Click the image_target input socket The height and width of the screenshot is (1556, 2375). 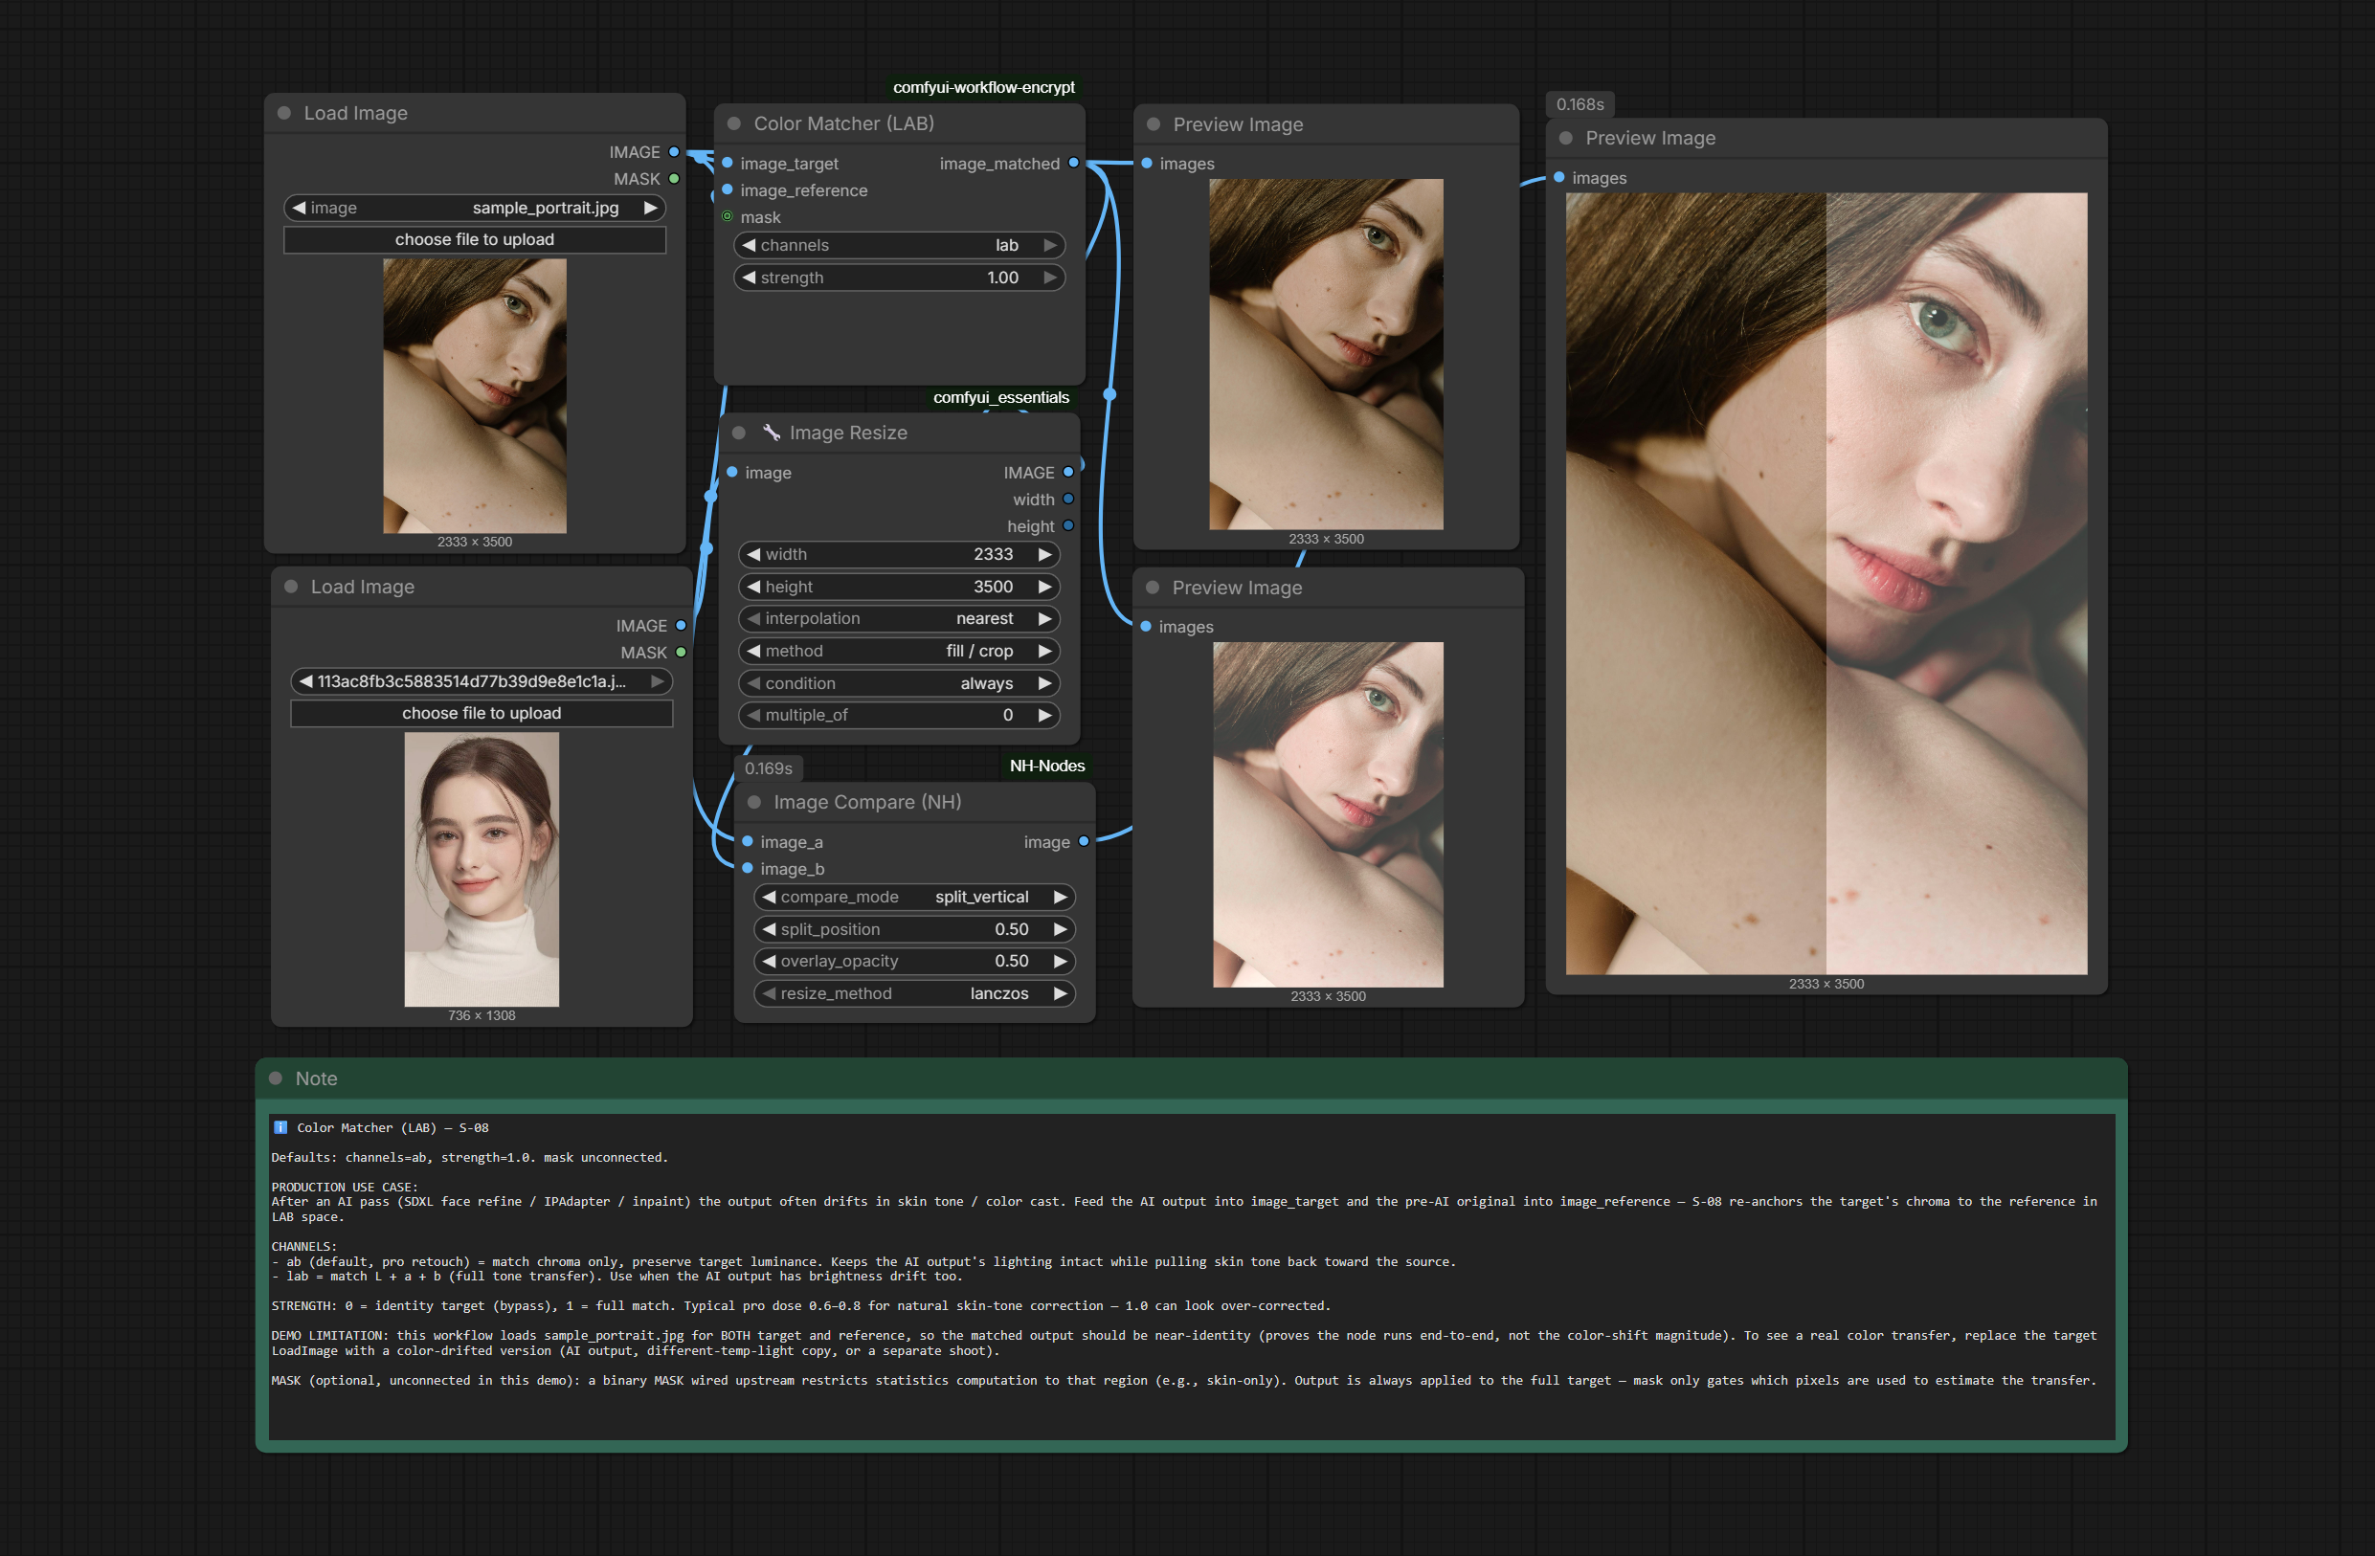point(728,163)
